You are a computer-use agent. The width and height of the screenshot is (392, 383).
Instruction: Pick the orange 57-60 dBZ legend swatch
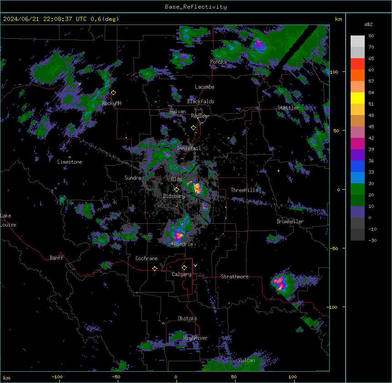[x=357, y=75]
